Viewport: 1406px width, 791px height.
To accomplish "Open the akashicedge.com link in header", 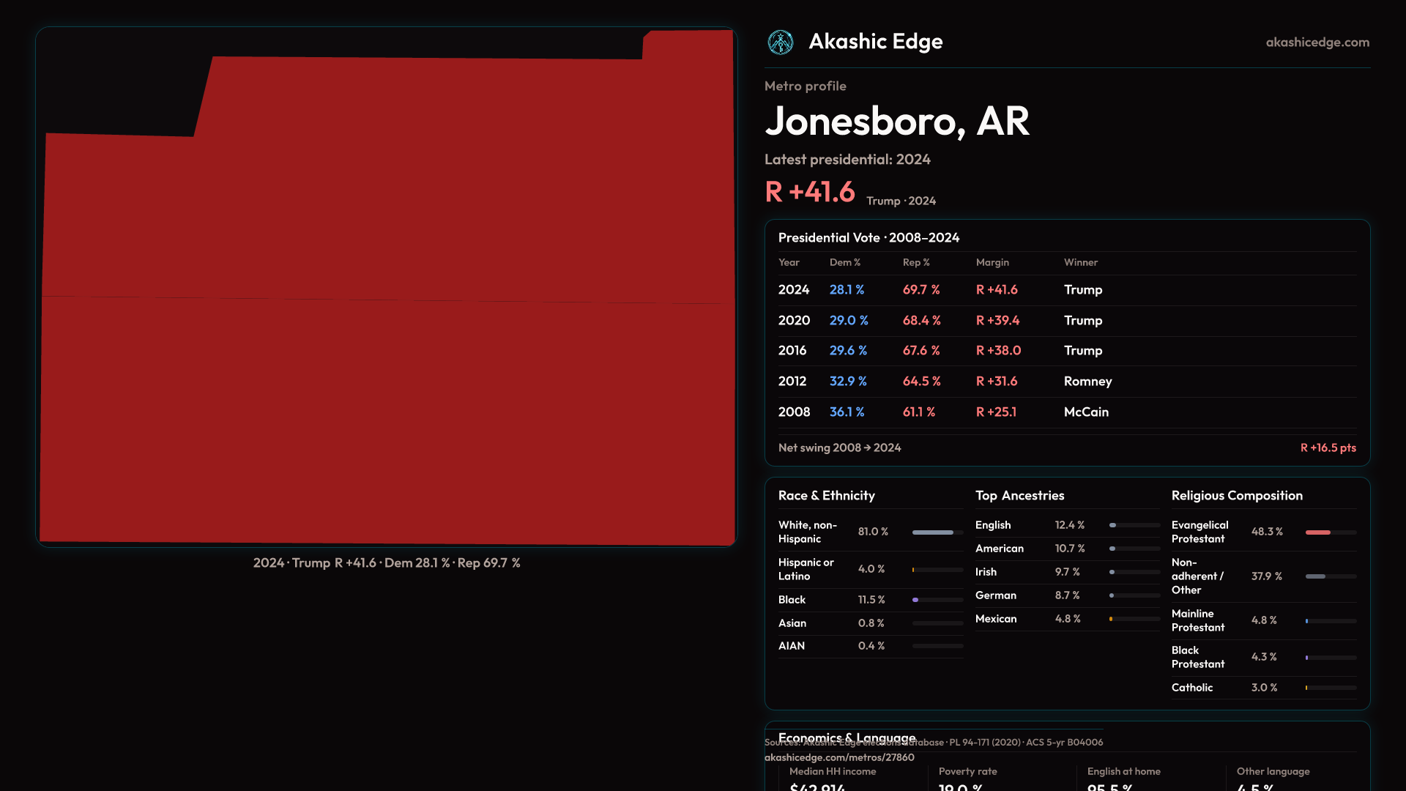I will 1317,42.
